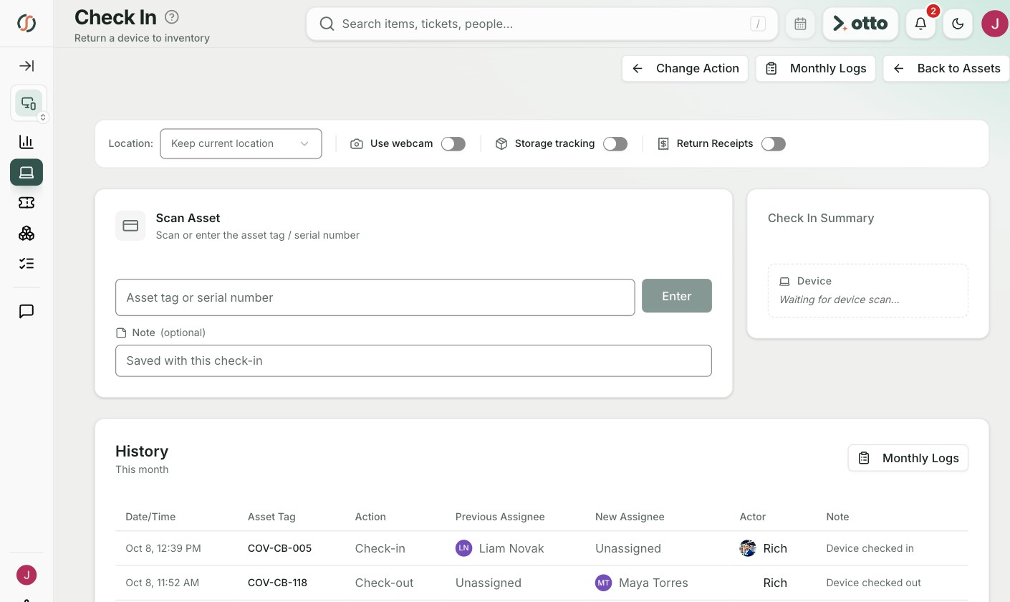Open the tickets sidebar icon
Image resolution: width=1010 pixels, height=602 pixels.
(x=27, y=203)
